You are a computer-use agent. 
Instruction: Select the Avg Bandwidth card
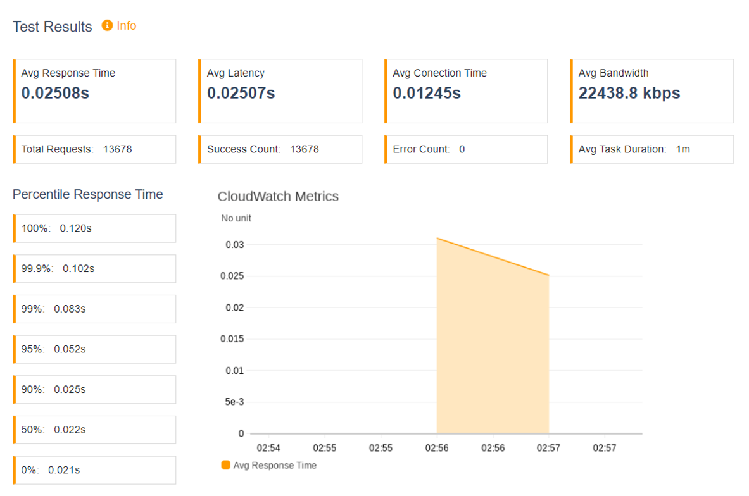(x=652, y=91)
